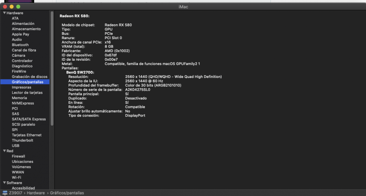Viewport: 366px width, 196px height.
Task: Click Gráficos/pantallas in the path bar
Action: (67, 193)
